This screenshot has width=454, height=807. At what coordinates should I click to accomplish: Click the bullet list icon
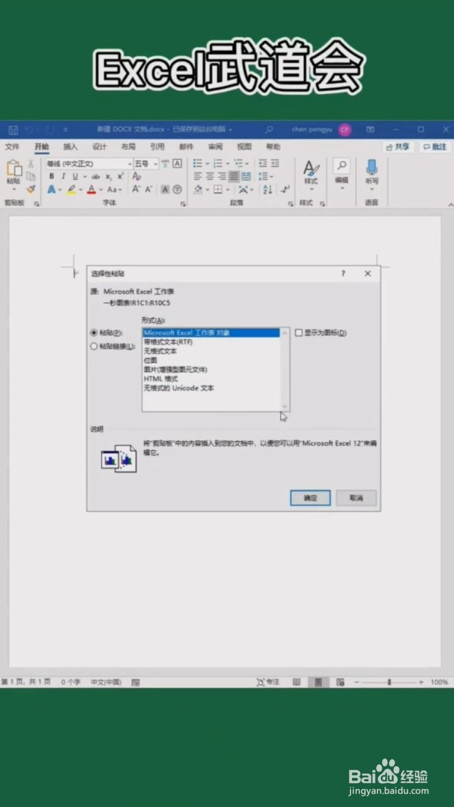point(197,163)
